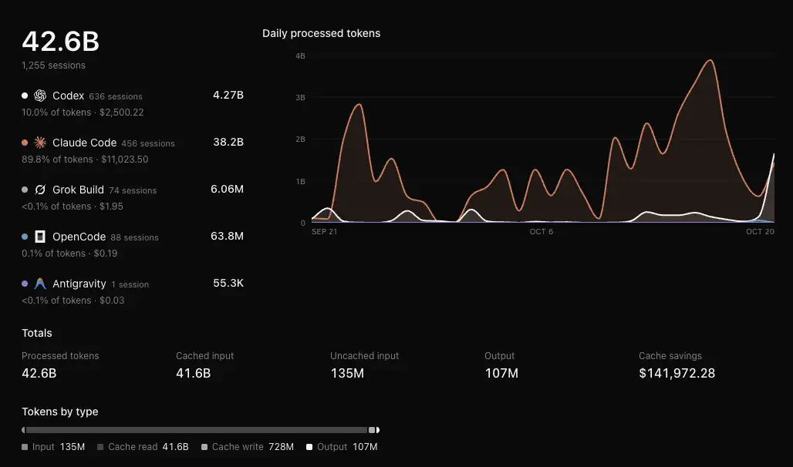The width and height of the screenshot is (793, 467).
Task: Open the Claude Code row name
Action: coord(84,143)
